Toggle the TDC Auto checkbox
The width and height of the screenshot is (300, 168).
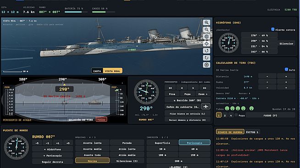pos(286,69)
